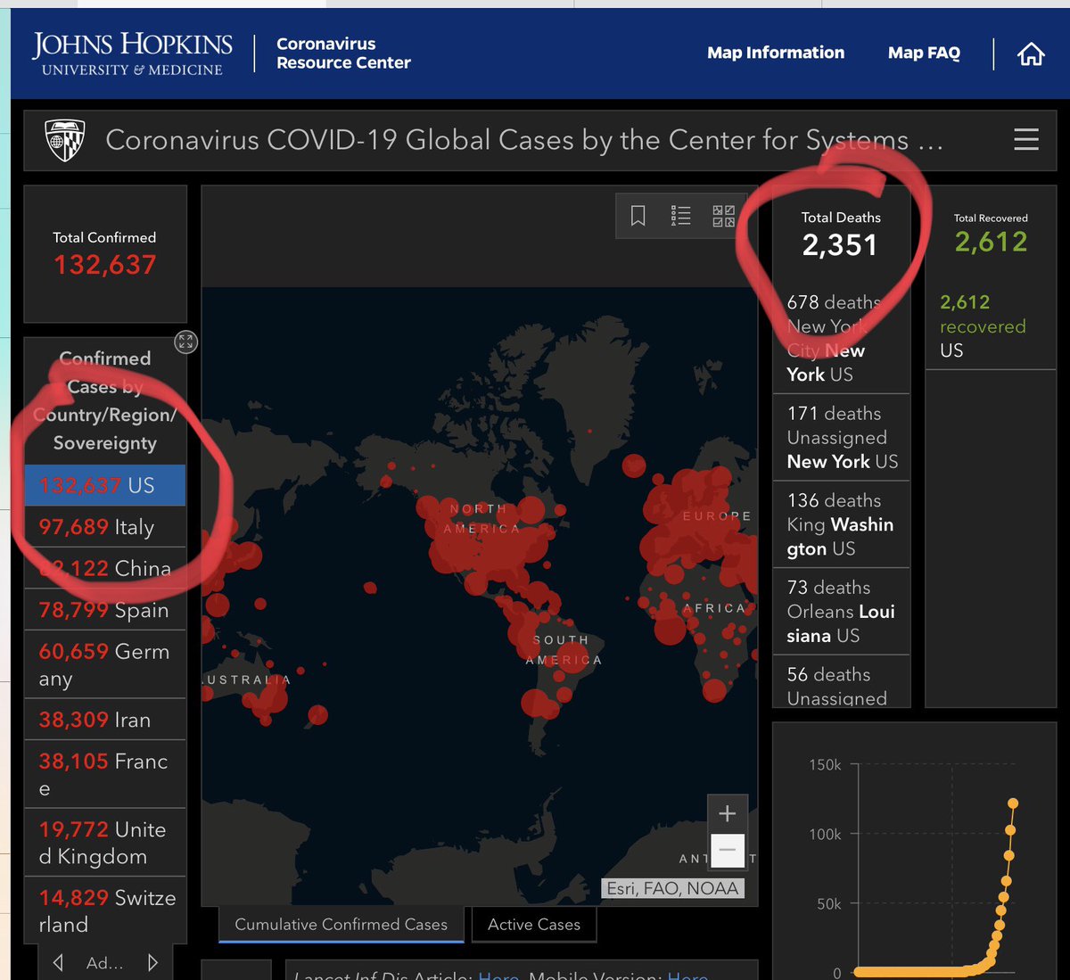
Task: Select the Switzerland row with 14,829
Action: click(105, 910)
